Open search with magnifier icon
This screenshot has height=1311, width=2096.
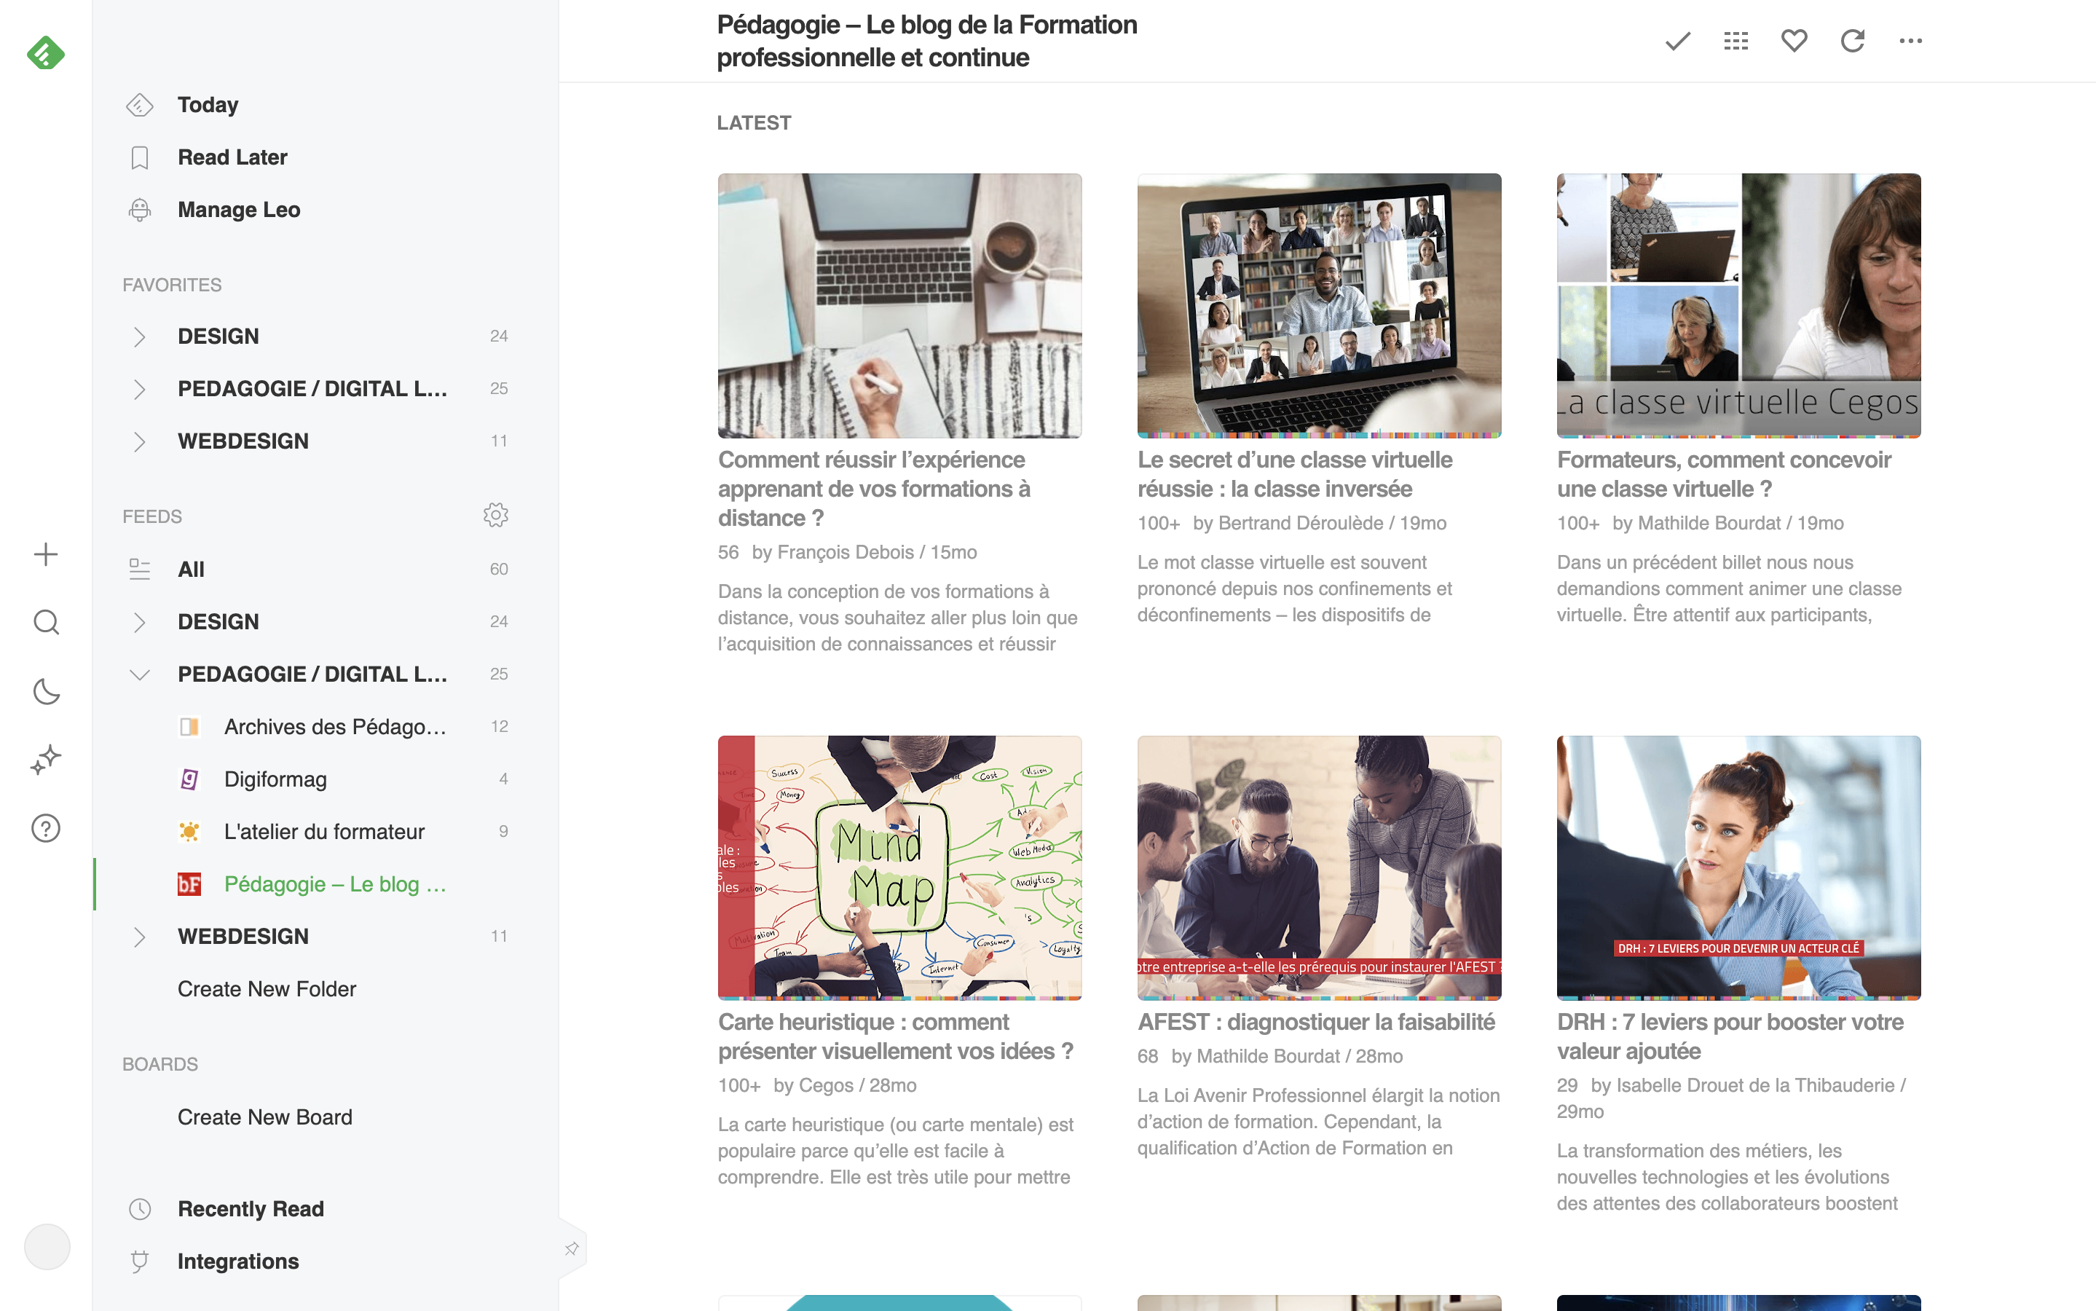tap(45, 623)
